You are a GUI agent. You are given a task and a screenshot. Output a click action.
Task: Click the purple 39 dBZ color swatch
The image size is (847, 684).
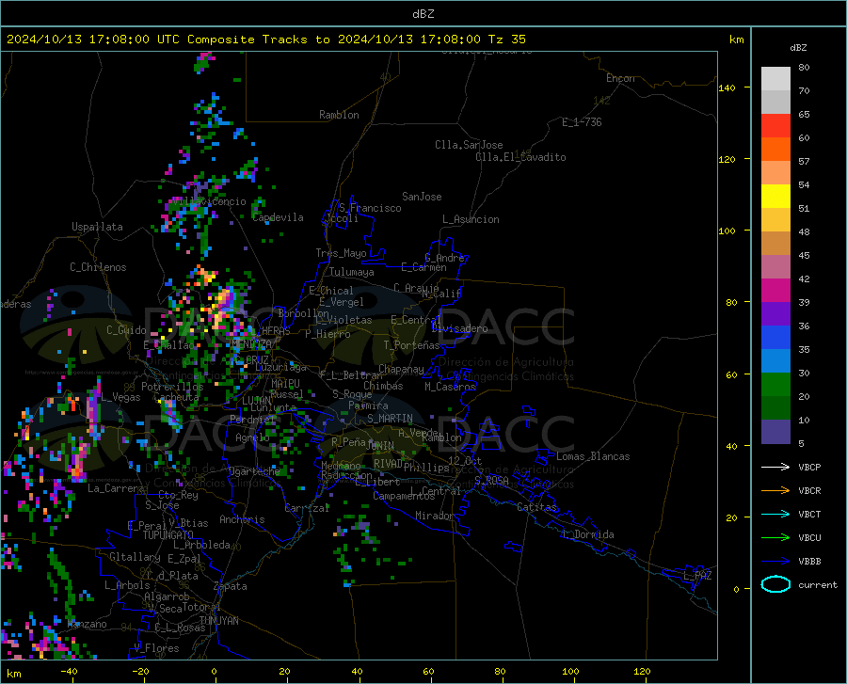775,313
